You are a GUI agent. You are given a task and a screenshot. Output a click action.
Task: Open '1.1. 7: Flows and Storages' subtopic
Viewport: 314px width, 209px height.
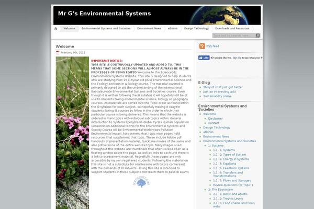pyautogui.click(x=232, y=181)
